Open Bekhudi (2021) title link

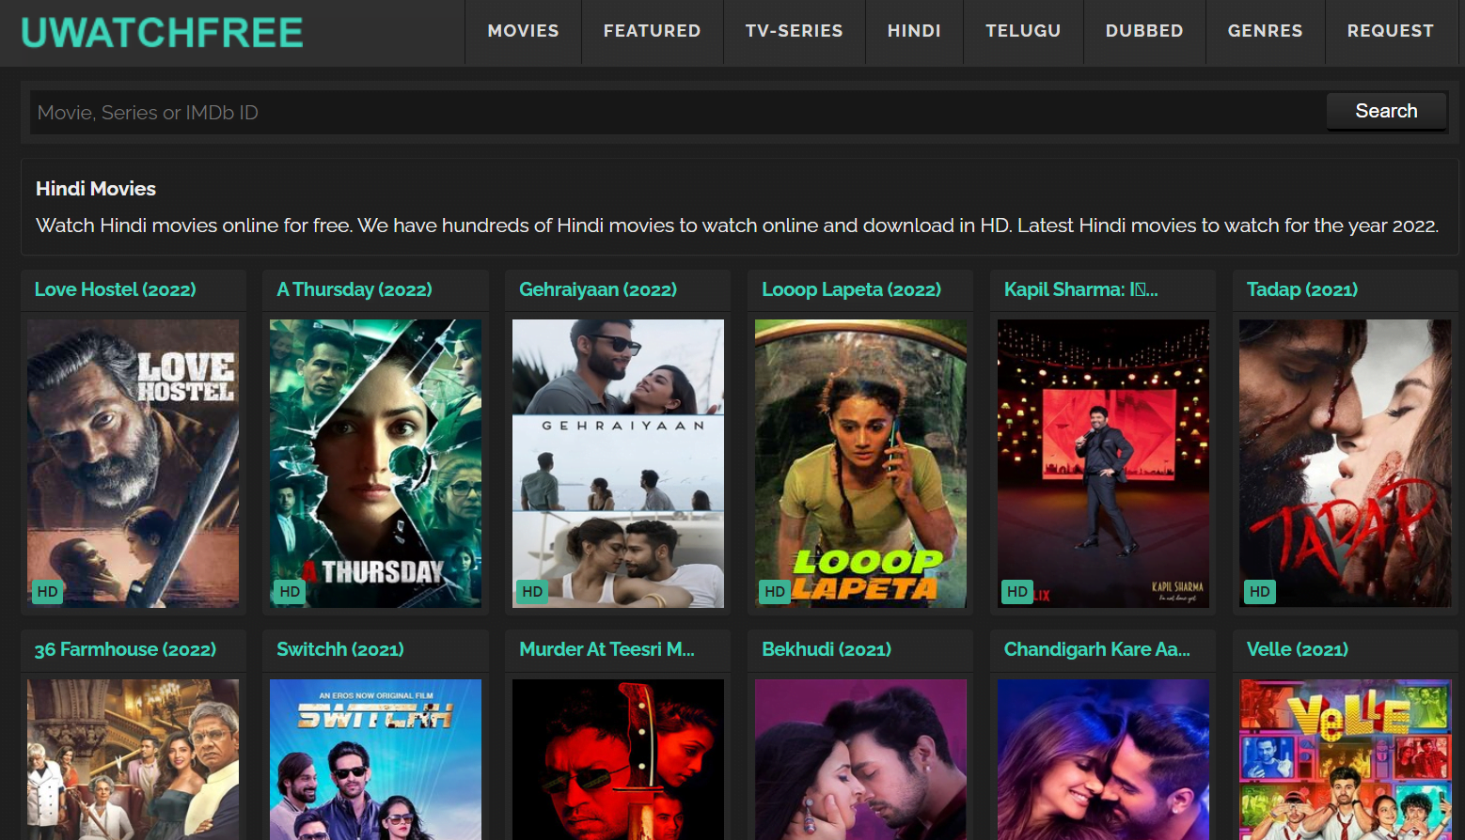click(x=827, y=649)
